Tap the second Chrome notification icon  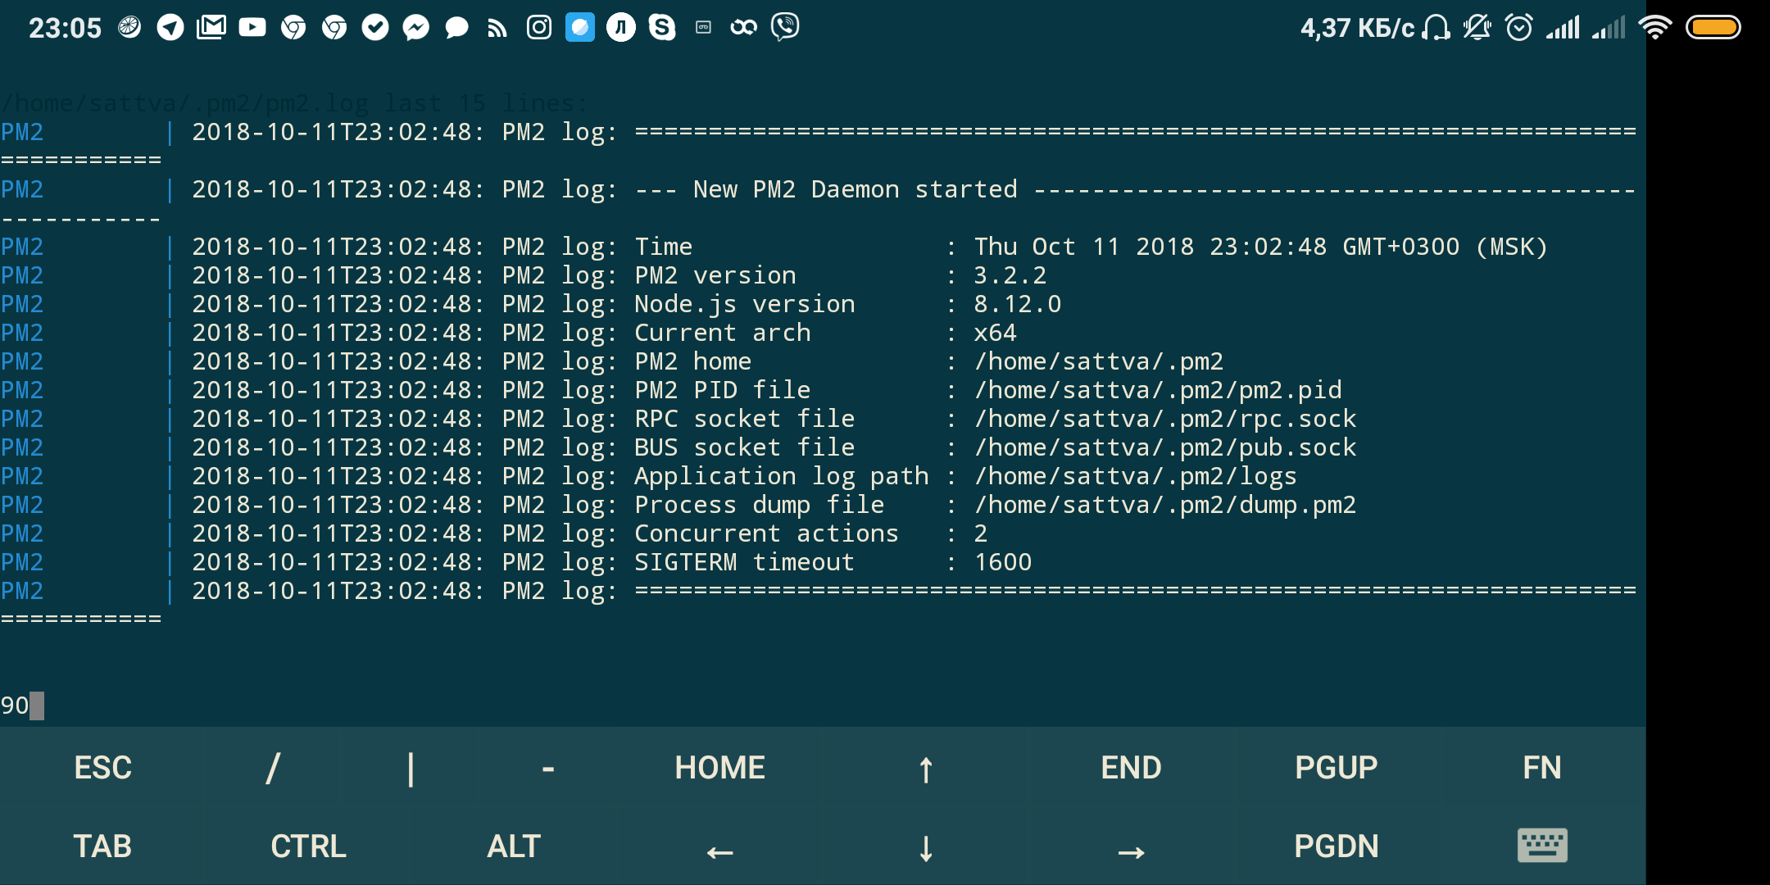pyautogui.click(x=334, y=28)
